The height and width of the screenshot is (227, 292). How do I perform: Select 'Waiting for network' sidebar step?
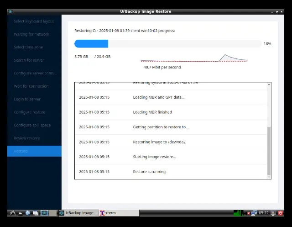(34, 34)
